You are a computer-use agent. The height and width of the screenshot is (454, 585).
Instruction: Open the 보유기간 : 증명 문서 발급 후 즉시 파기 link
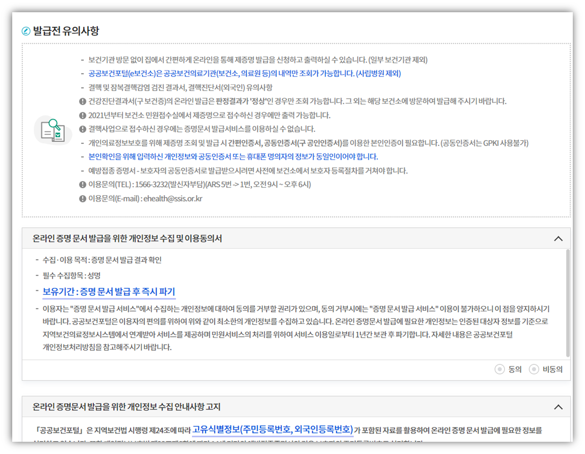point(109,291)
